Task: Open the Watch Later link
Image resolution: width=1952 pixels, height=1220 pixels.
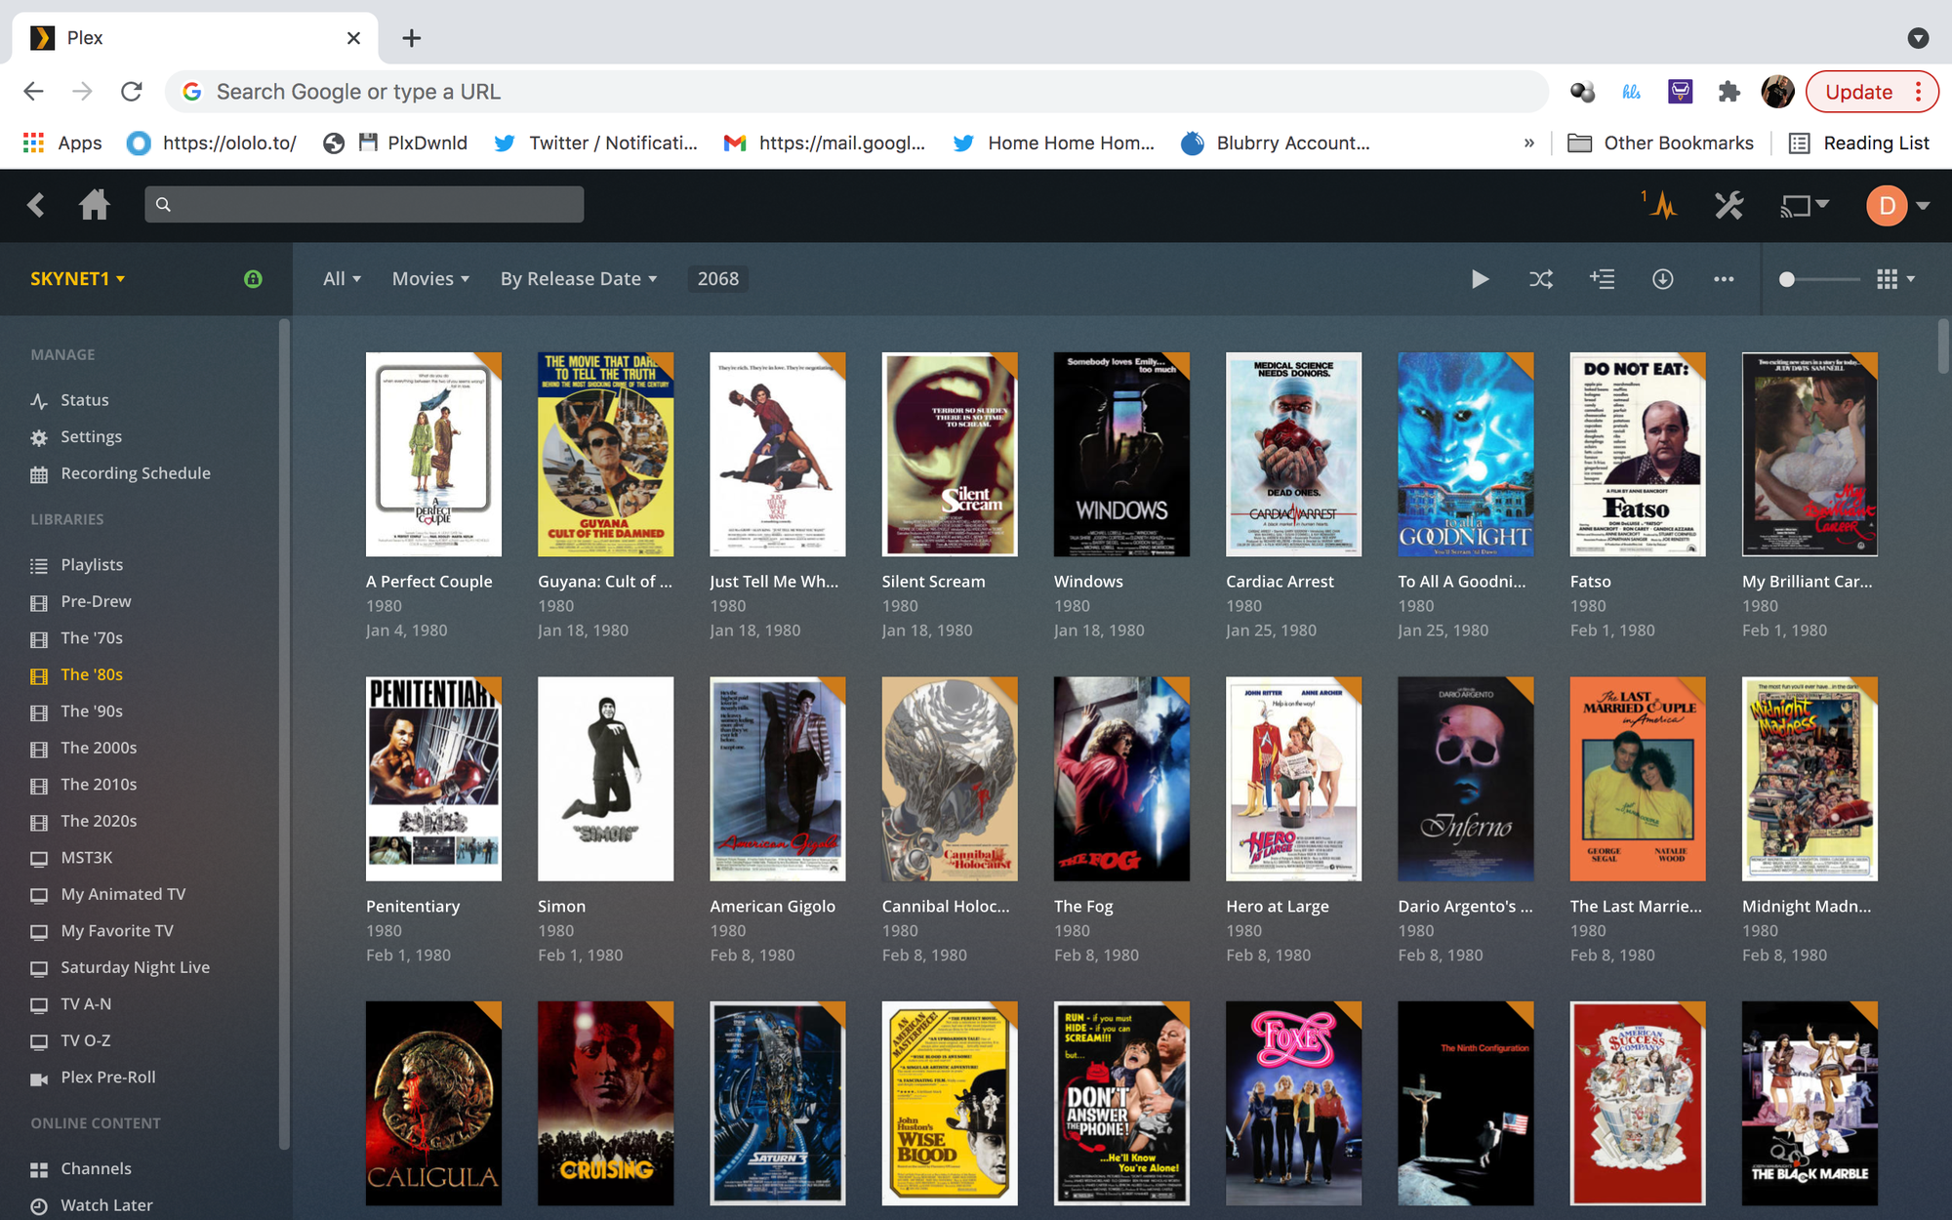Action: pos(106,1205)
